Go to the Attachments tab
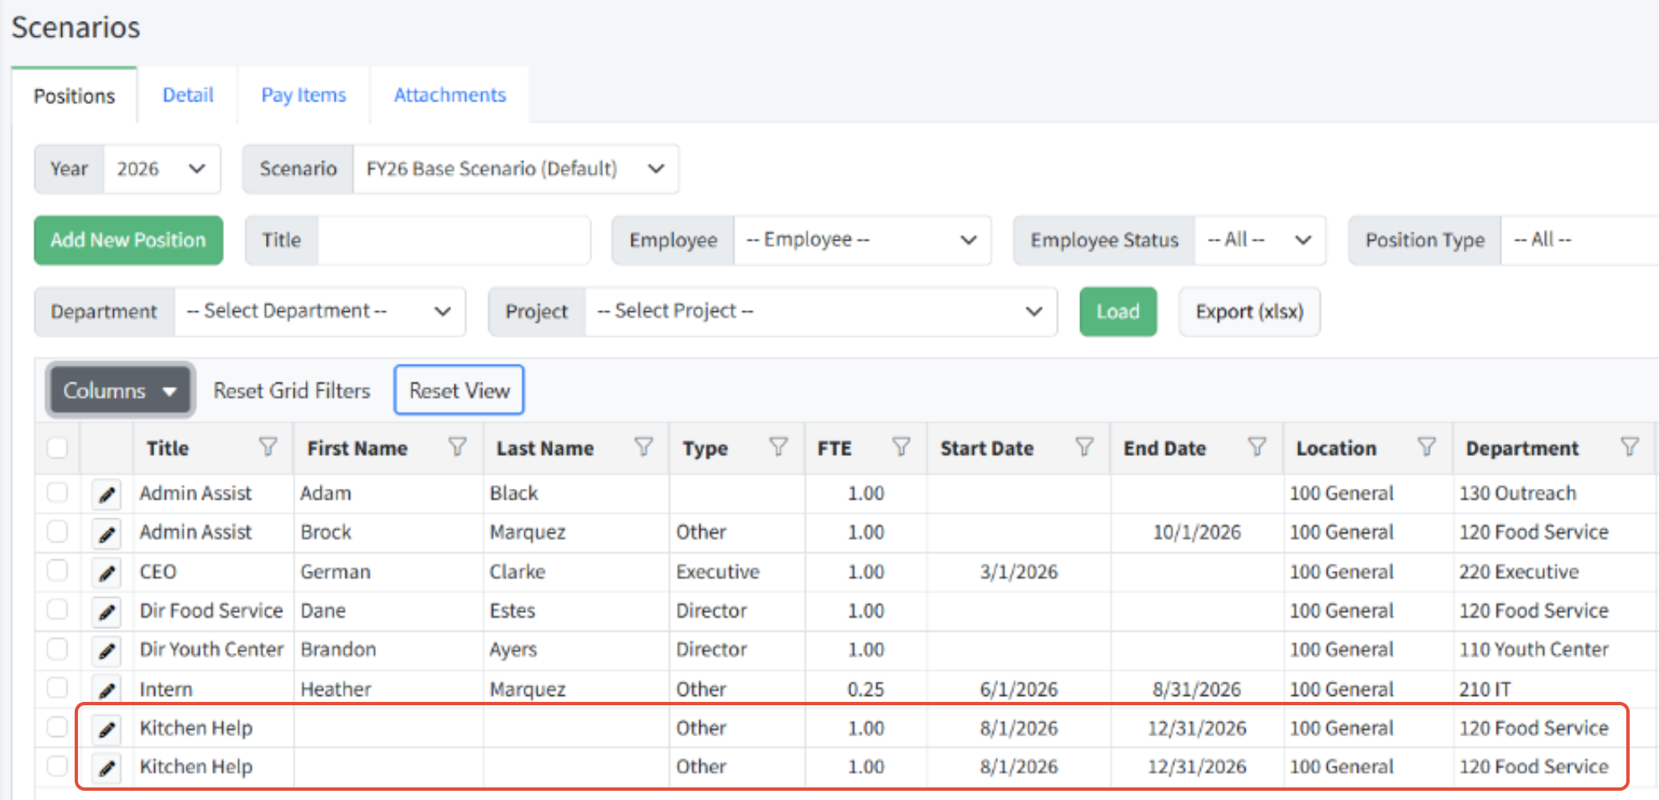The width and height of the screenshot is (1659, 800). click(x=450, y=95)
